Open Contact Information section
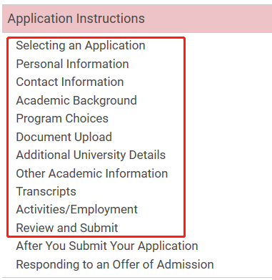The width and height of the screenshot is (272, 280). tap(70, 82)
